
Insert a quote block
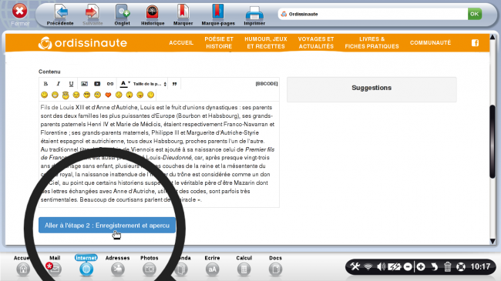click(x=174, y=84)
